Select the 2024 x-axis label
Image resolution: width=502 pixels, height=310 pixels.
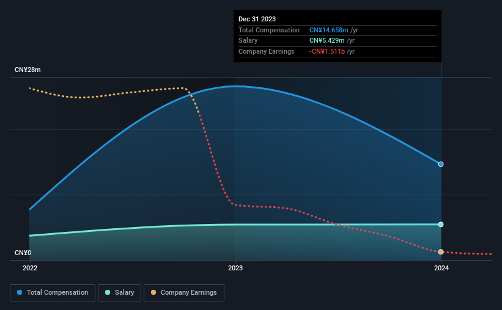pyautogui.click(x=441, y=268)
